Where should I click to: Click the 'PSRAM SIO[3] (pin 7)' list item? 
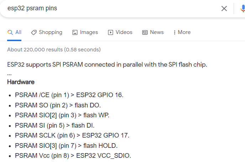point(66,146)
